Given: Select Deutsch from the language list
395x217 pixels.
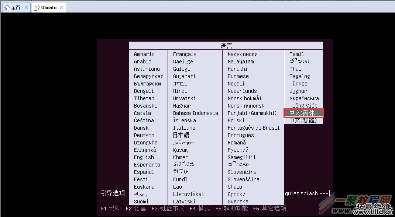Looking at the screenshot, I should click(x=144, y=135).
